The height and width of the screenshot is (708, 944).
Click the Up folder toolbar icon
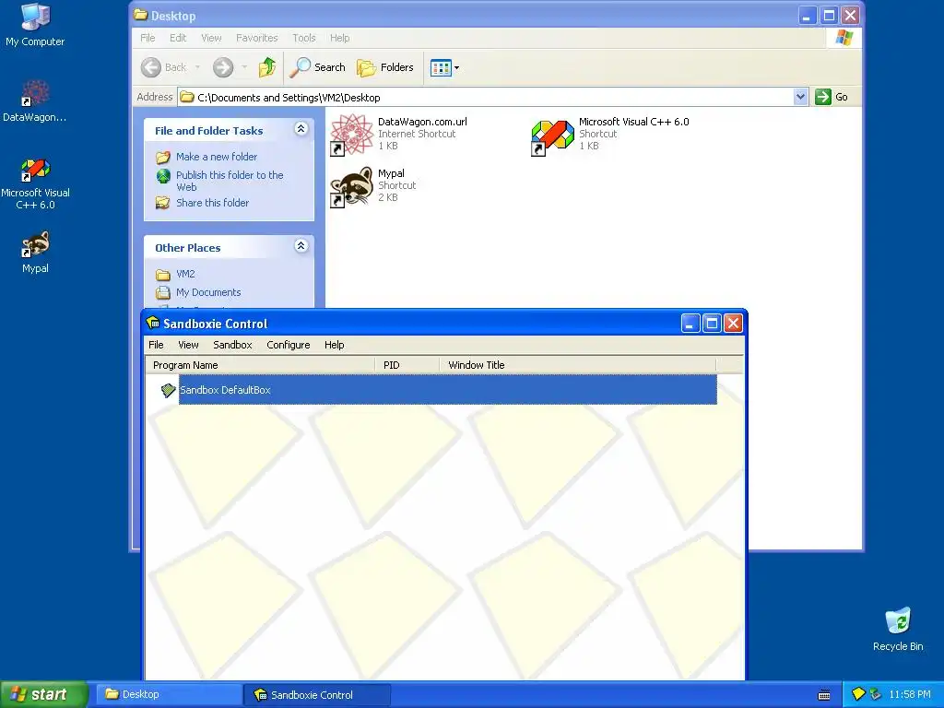[x=267, y=67]
